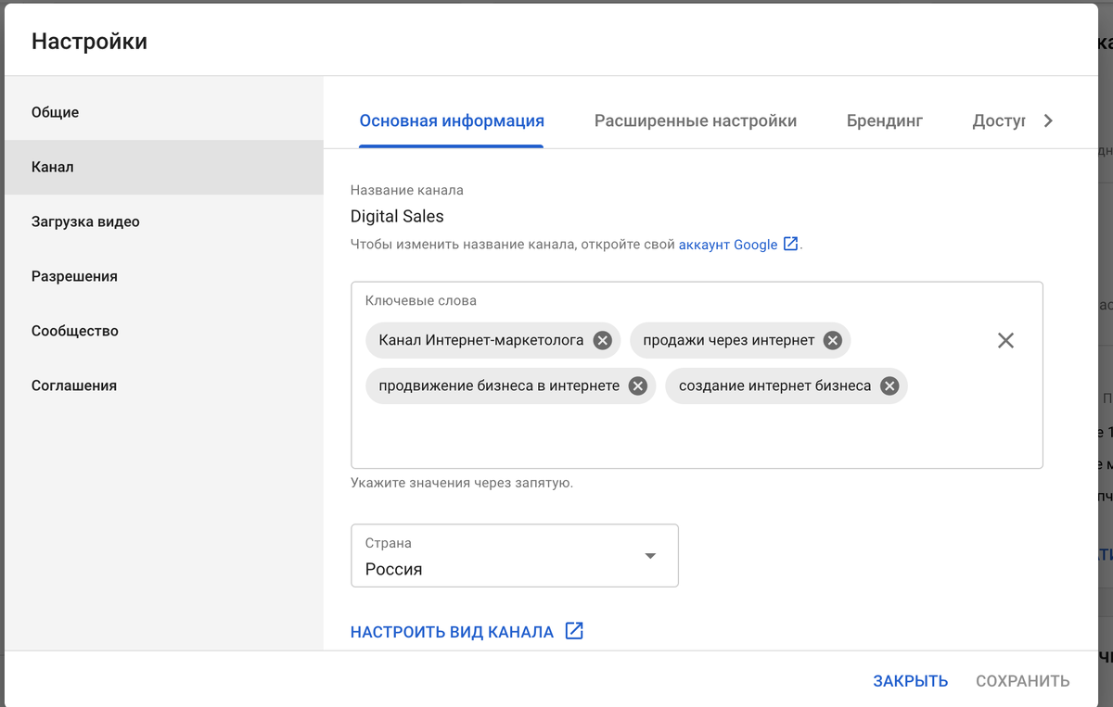
Task: Click the external link icon near 'аккаунт Google'
Action: tap(790, 244)
